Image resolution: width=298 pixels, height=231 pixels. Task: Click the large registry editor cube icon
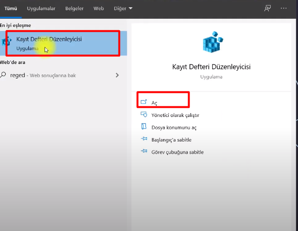213,42
